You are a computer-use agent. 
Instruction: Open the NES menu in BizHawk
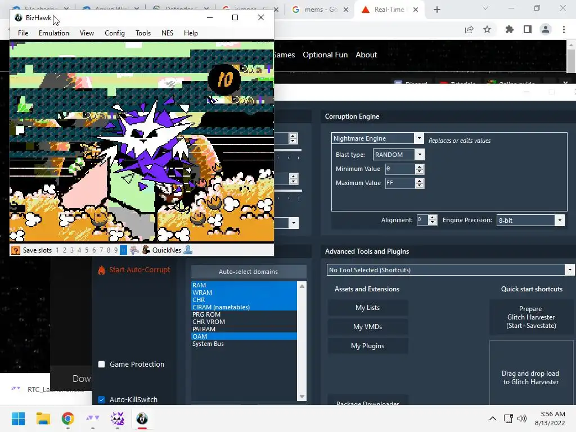coord(167,33)
